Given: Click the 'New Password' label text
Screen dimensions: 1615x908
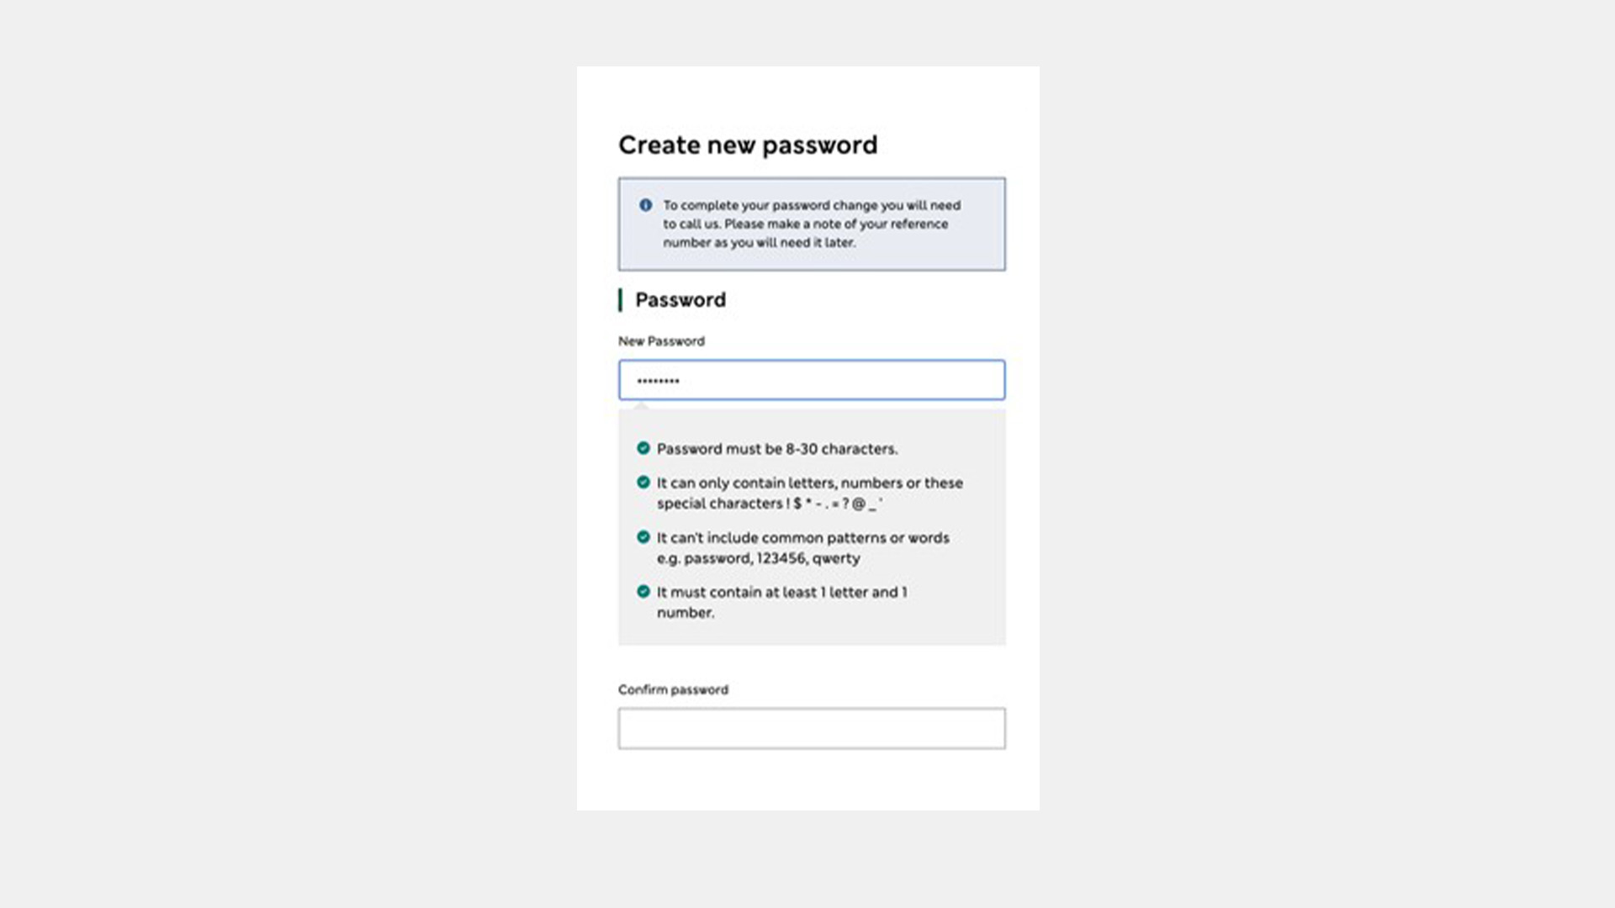Looking at the screenshot, I should (x=661, y=341).
